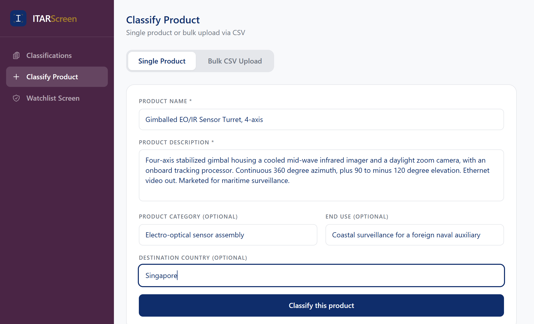534x324 pixels.
Task: Click 'Single product or bulk upload via CSV' subtitle
Action: (186, 33)
